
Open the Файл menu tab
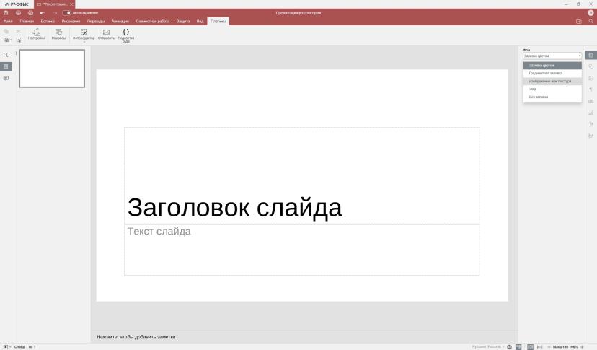(x=8, y=22)
